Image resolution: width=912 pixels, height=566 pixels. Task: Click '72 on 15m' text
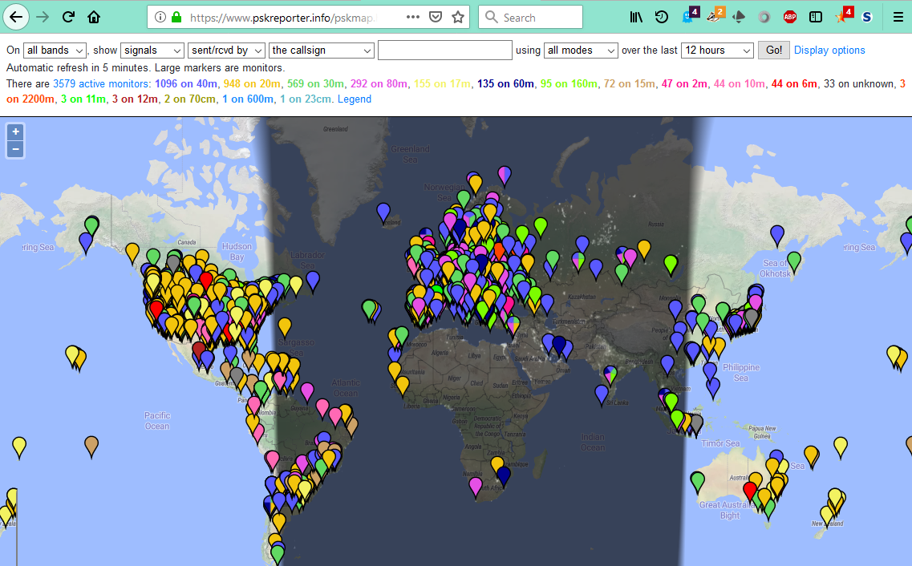tap(630, 83)
